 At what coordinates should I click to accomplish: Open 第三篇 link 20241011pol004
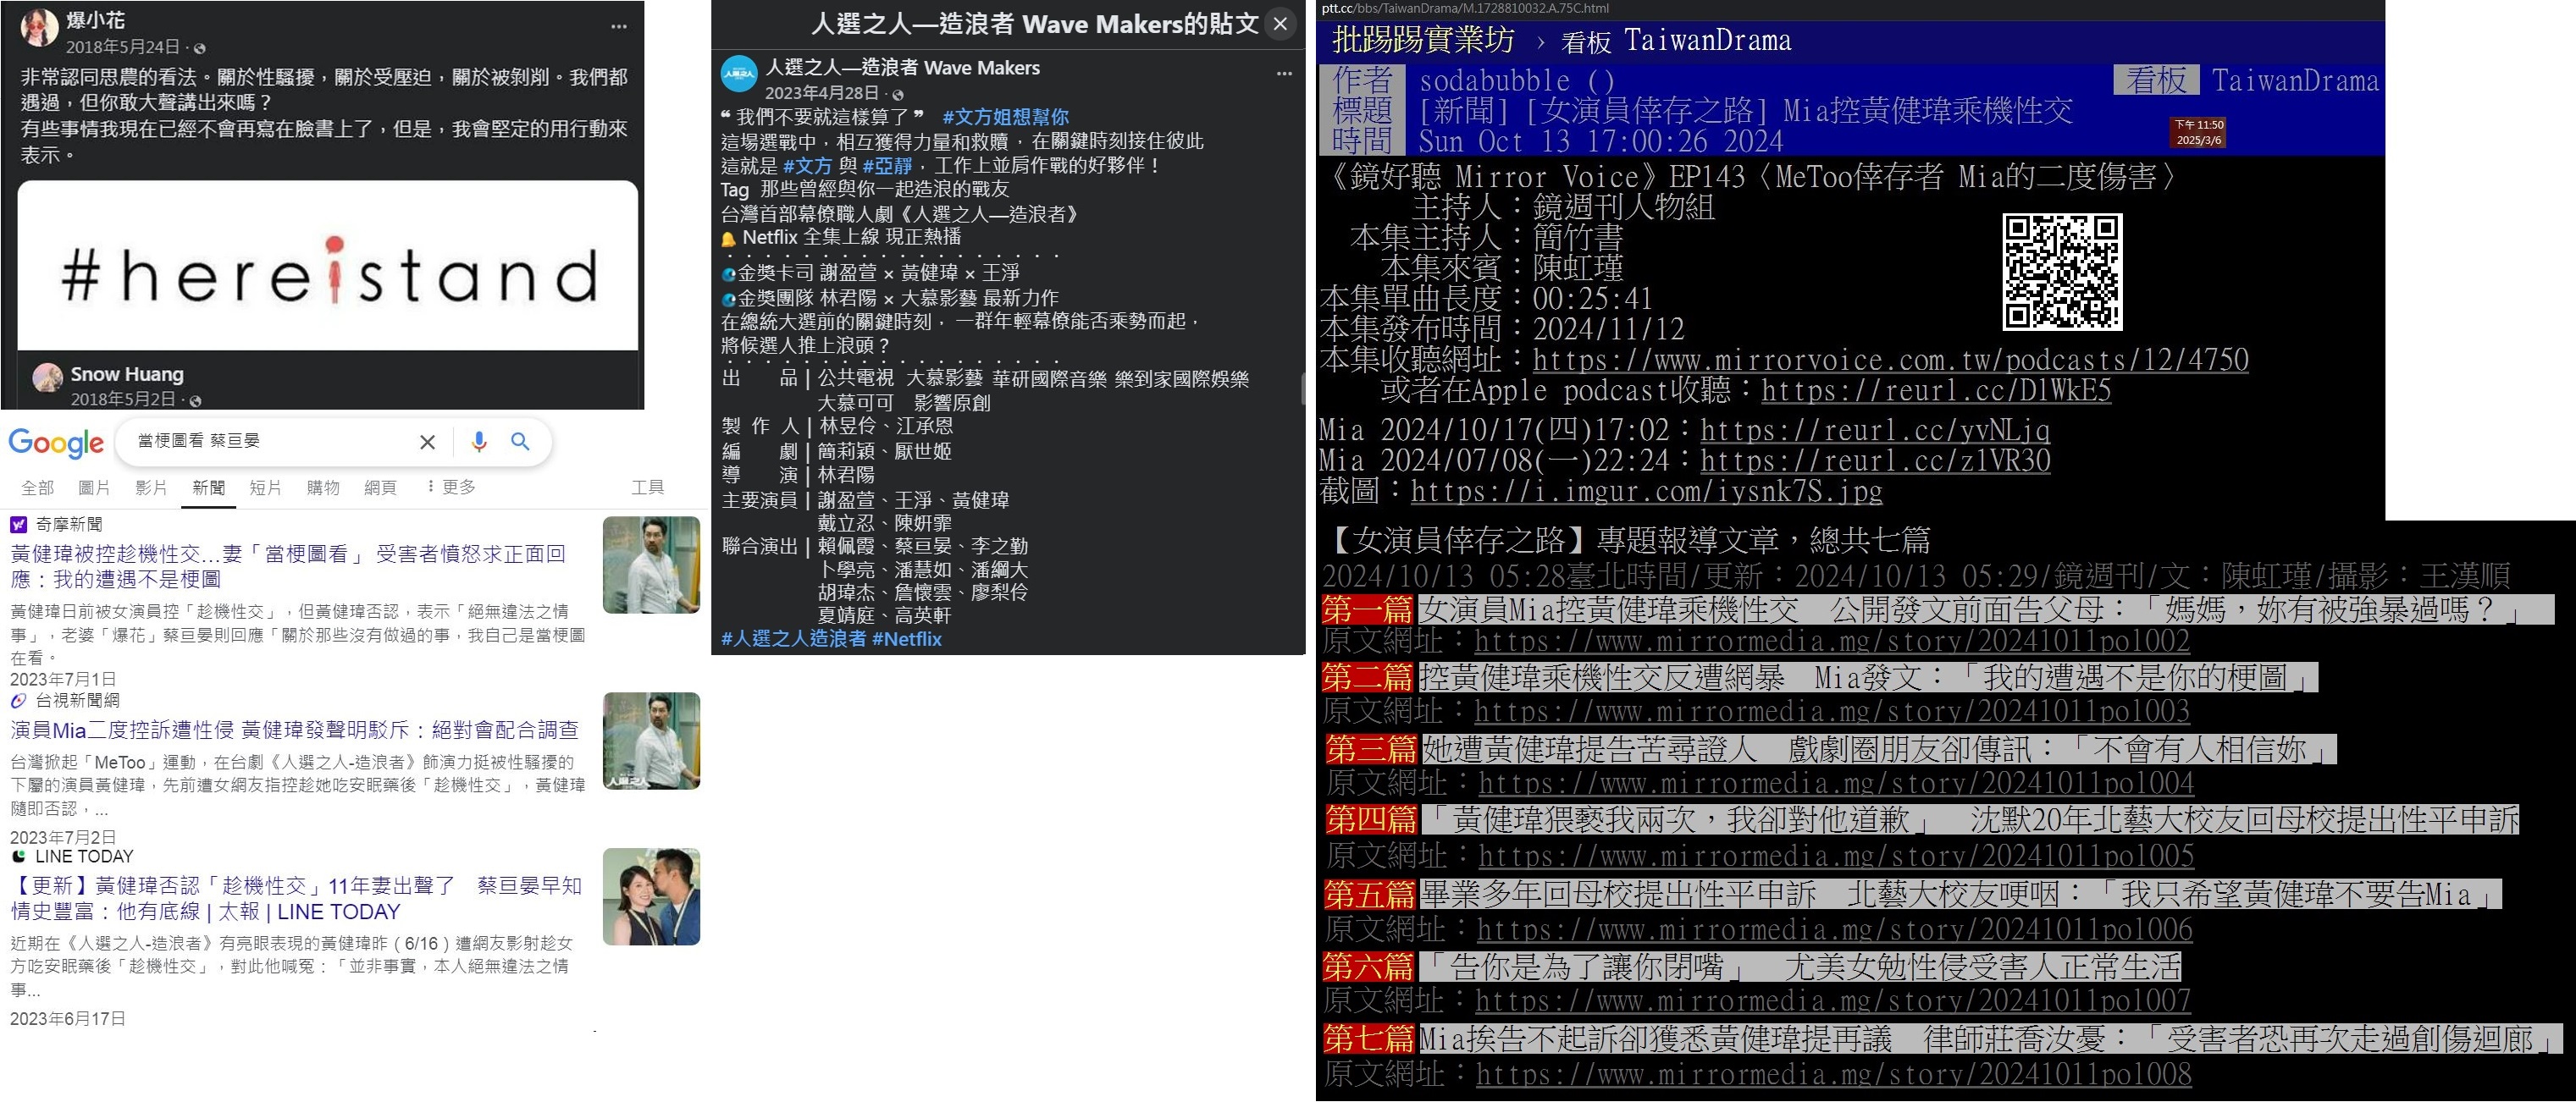(1836, 783)
